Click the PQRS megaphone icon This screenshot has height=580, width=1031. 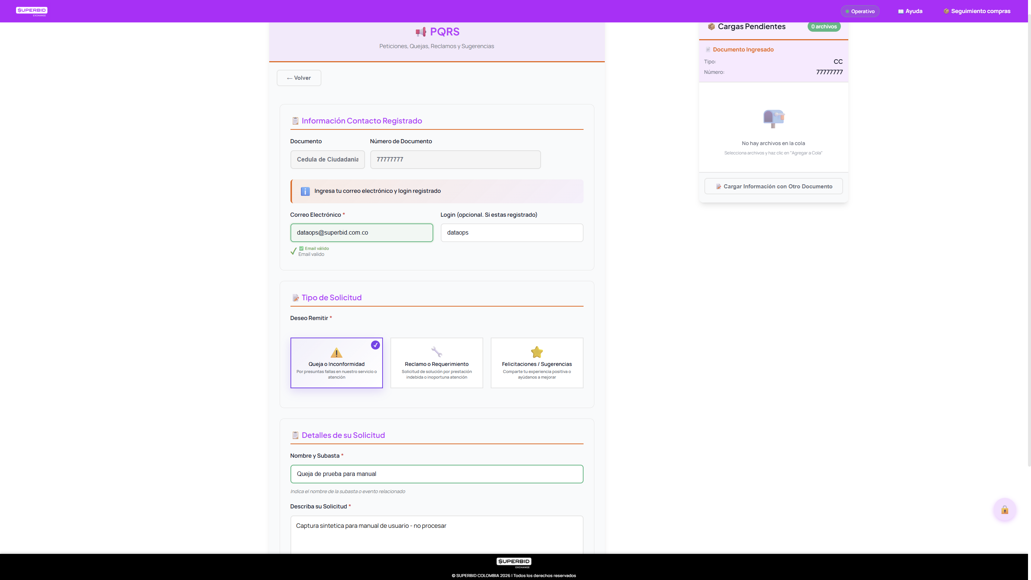click(x=421, y=32)
